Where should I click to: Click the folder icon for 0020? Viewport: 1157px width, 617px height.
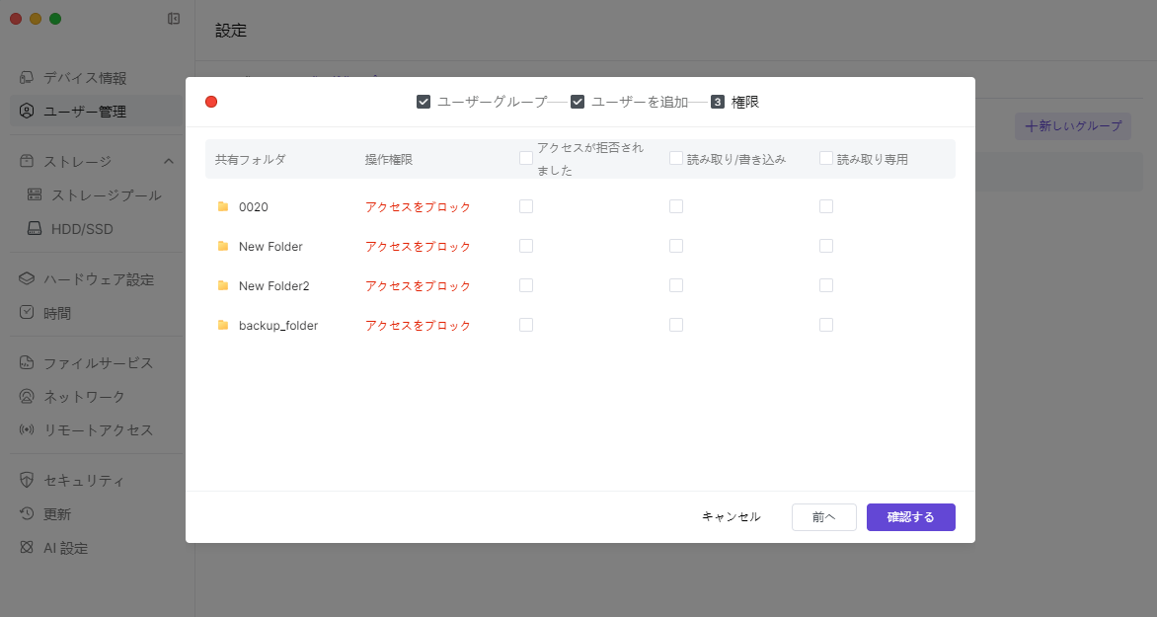pyautogui.click(x=223, y=206)
